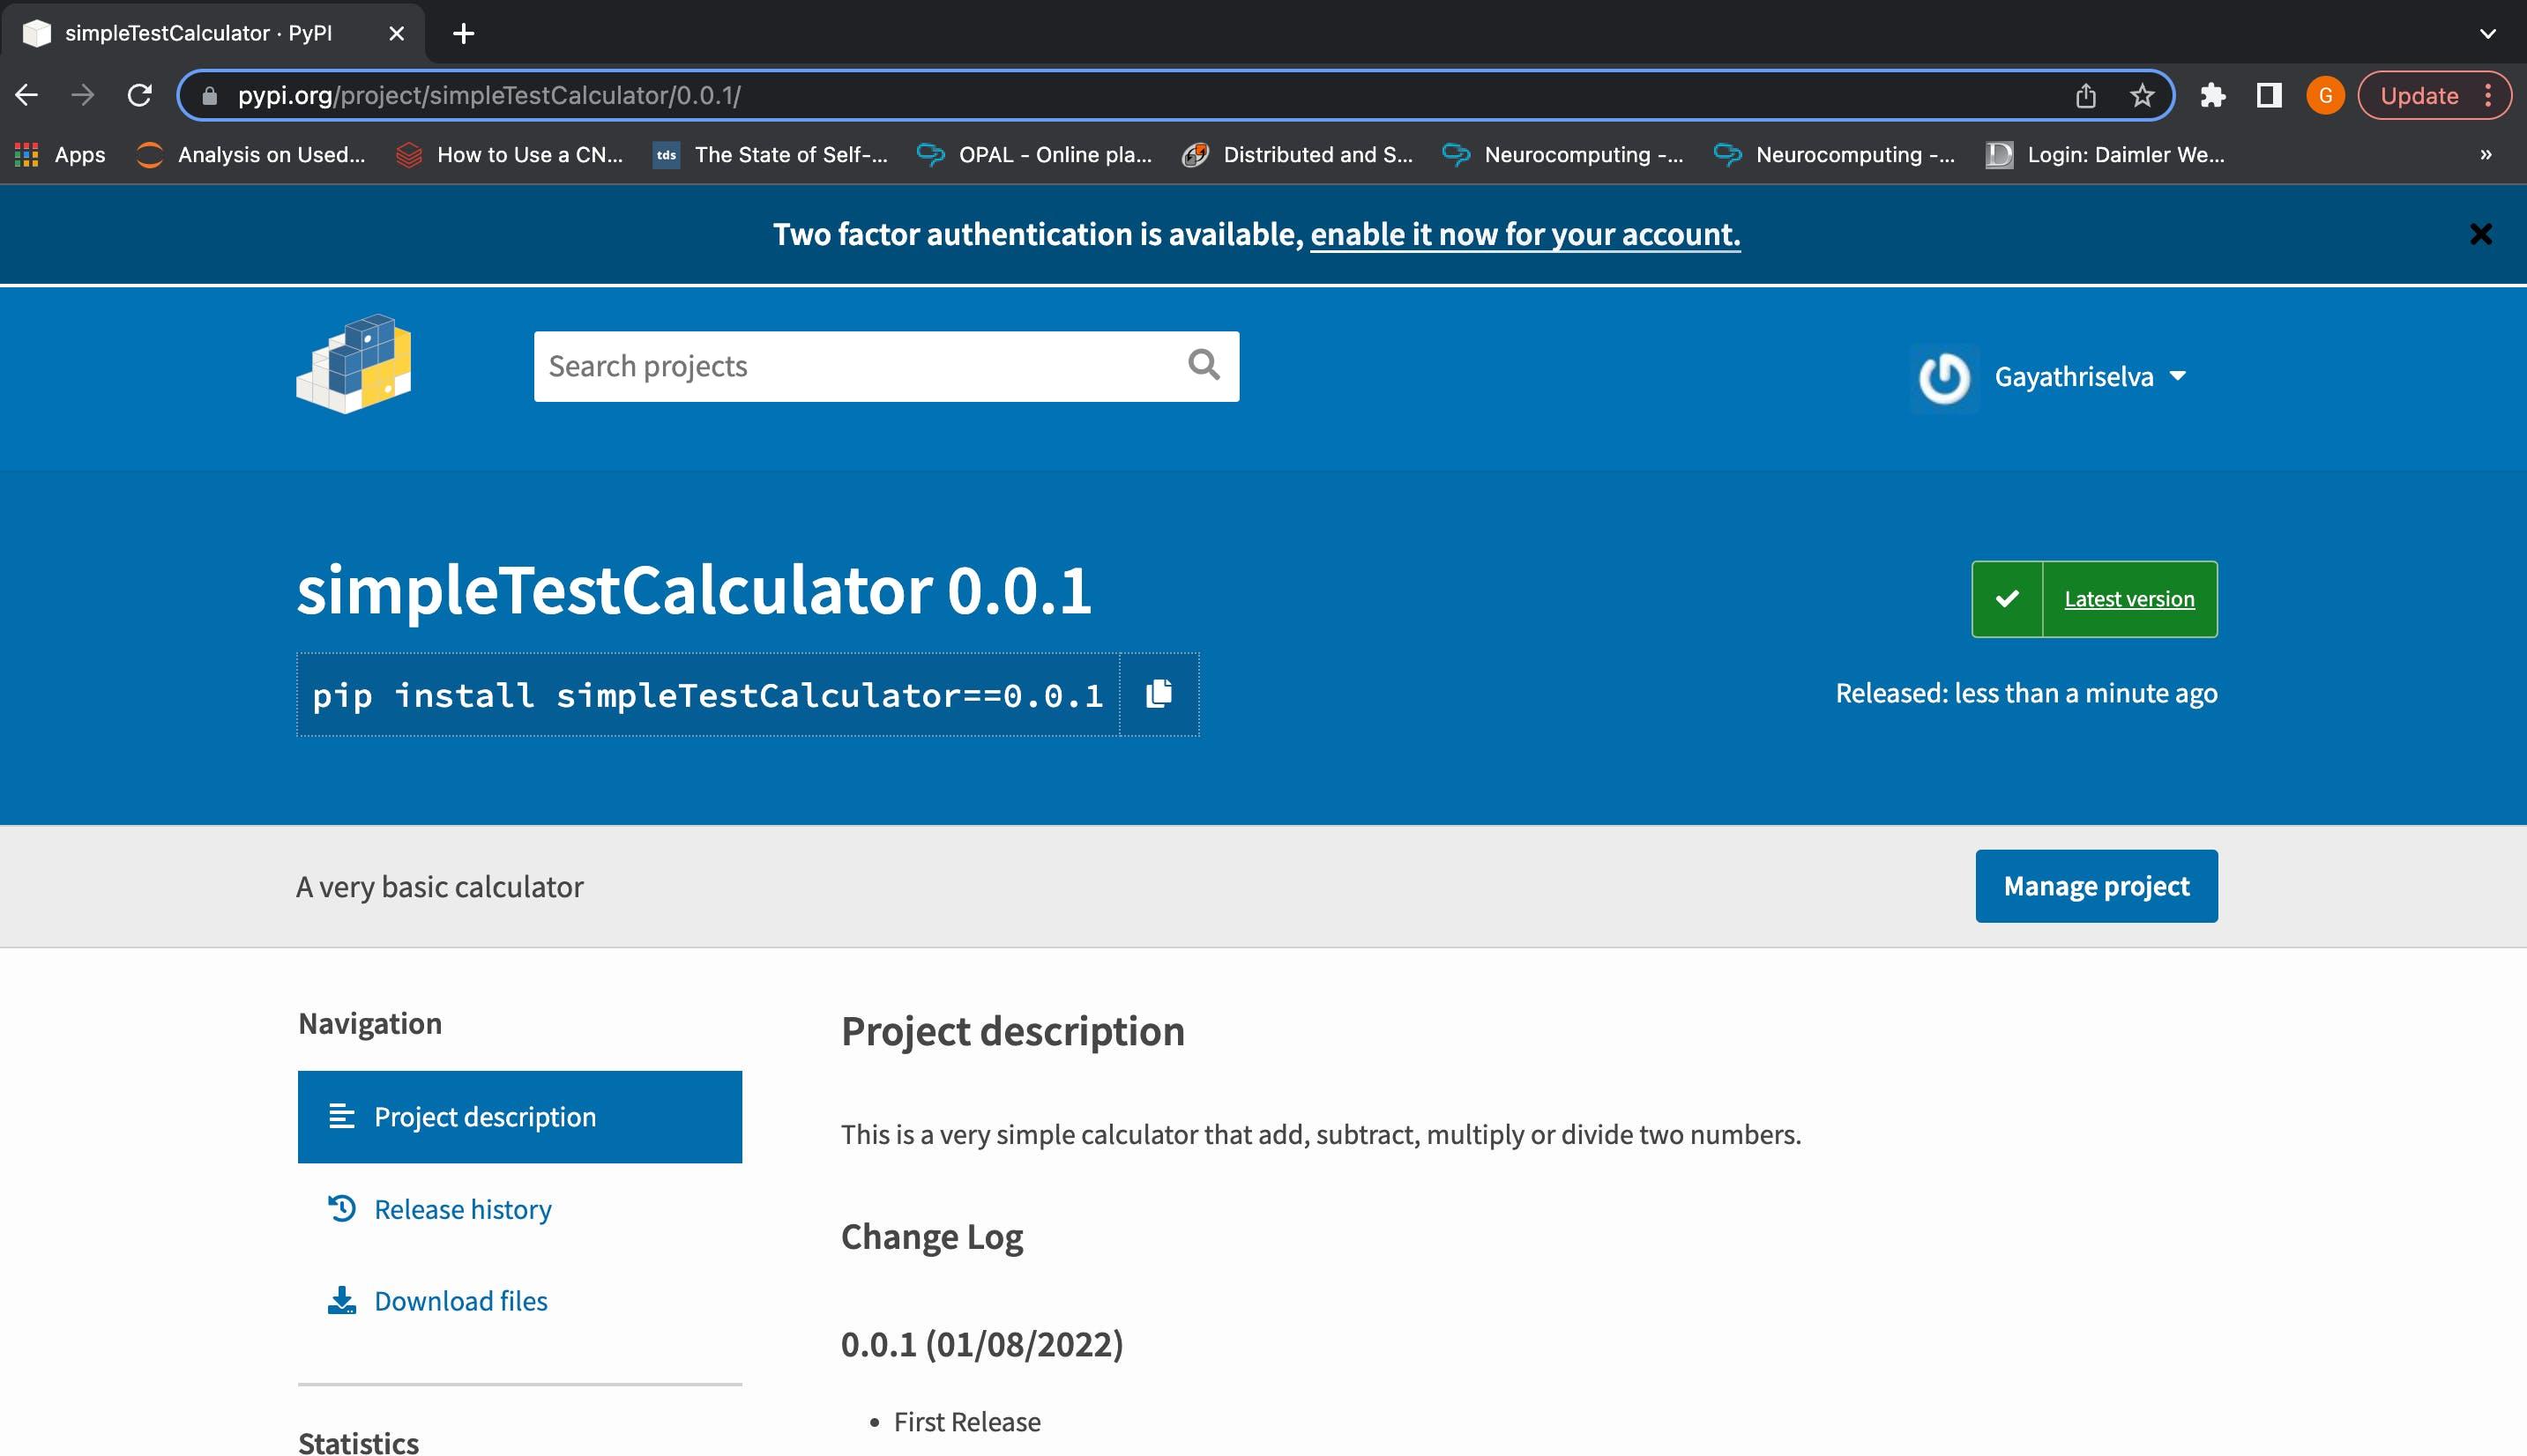Open the browser extensions puzzle icon
Image resolution: width=2527 pixels, height=1456 pixels.
click(x=2212, y=96)
